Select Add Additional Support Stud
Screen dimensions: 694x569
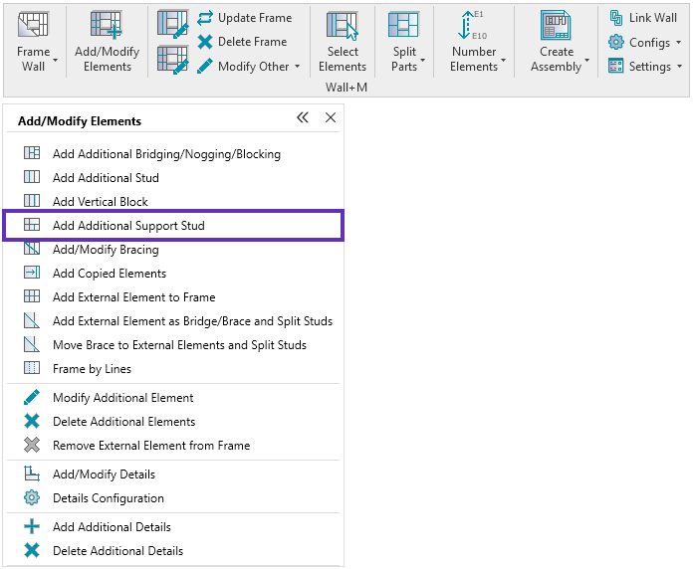128,226
